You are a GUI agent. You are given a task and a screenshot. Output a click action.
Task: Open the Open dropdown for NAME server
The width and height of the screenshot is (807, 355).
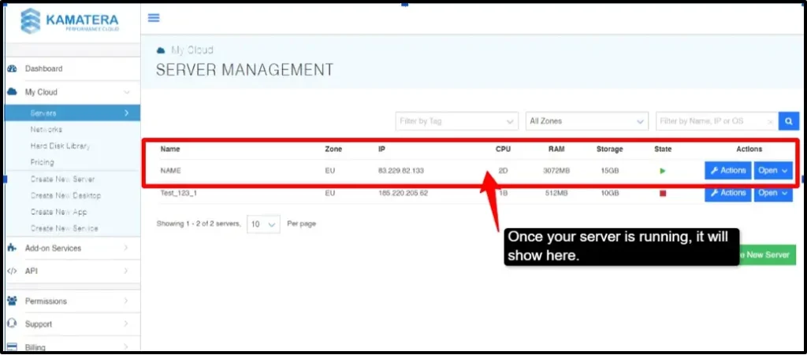773,171
